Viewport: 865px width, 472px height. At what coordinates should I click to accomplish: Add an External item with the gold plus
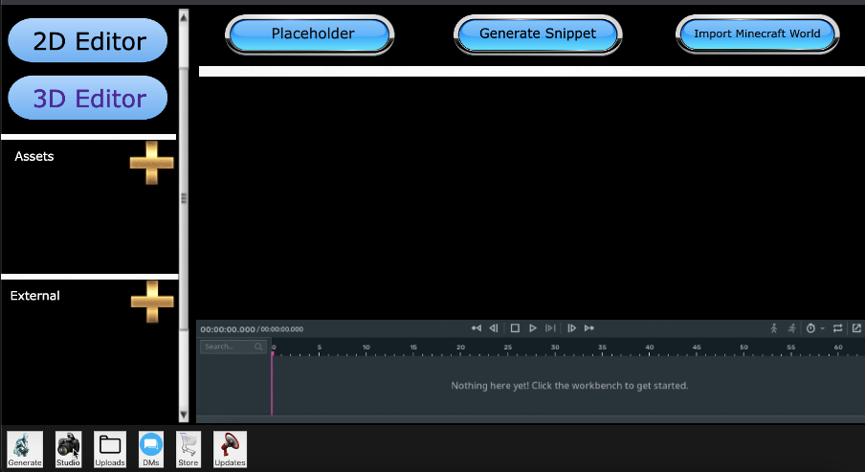pyautogui.click(x=152, y=302)
